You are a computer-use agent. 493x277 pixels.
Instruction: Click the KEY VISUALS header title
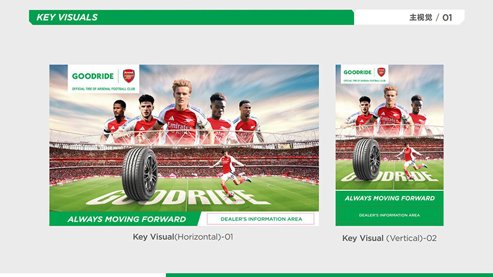coord(67,17)
